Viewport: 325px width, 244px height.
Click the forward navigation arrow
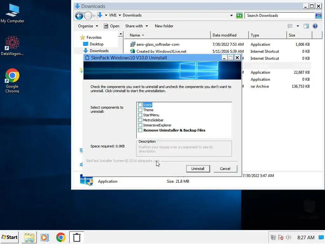pyautogui.click(x=88, y=16)
